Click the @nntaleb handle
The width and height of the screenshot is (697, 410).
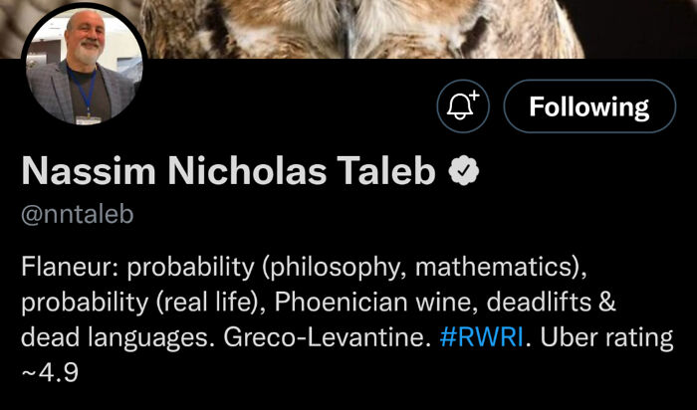[x=76, y=214]
